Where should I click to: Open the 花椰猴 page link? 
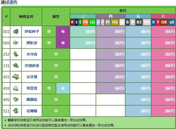(x=32, y=111)
